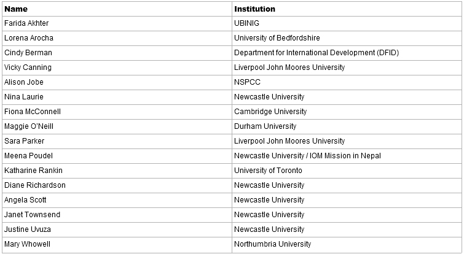The image size is (464, 254).
Task: Select Diane Richardson in the table
Action: (x=35, y=185)
